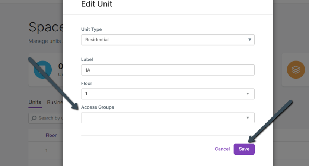The height and width of the screenshot is (166, 309).
Task: Switch to the Units tab
Action: (35, 102)
